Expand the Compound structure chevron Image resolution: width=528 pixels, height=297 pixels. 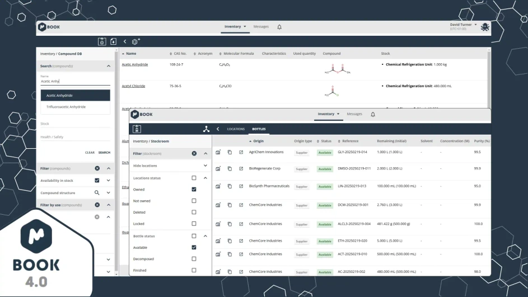(109, 193)
